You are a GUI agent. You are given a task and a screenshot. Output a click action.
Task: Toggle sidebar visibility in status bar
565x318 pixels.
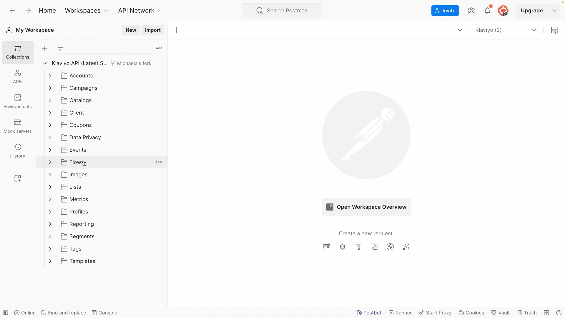click(x=5, y=313)
